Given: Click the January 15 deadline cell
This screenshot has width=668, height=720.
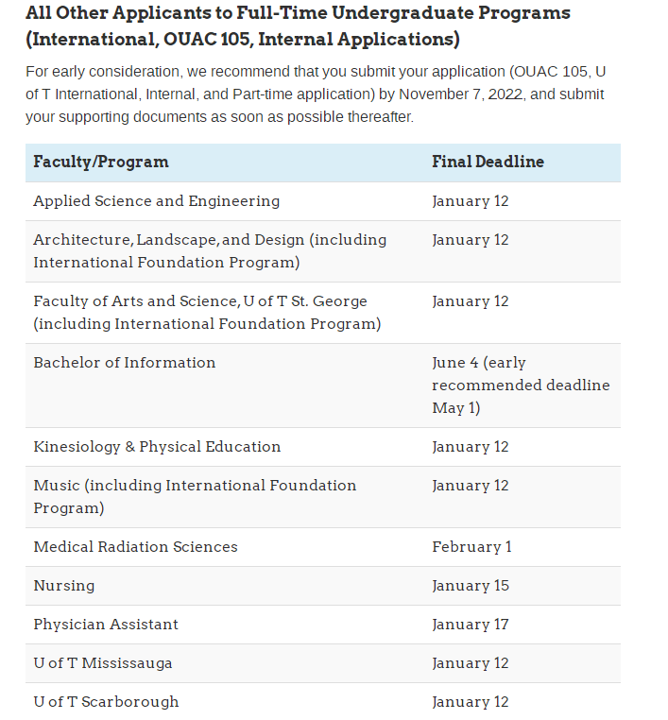Looking at the screenshot, I should [x=471, y=586].
